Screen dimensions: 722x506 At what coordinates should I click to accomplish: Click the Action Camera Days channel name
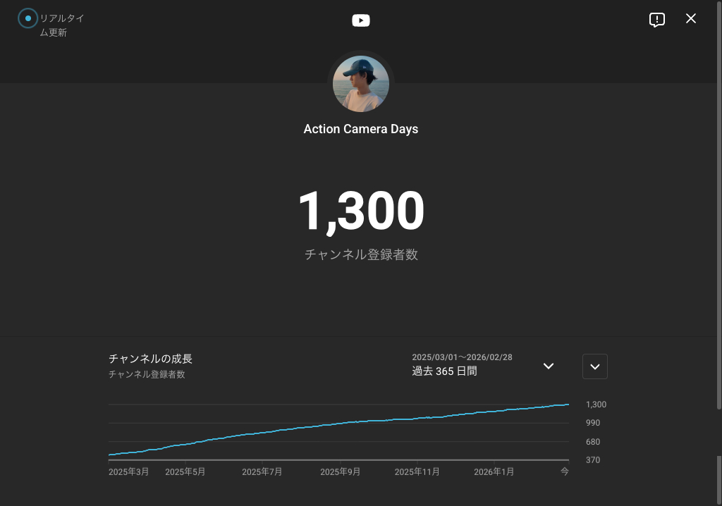tap(361, 129)
